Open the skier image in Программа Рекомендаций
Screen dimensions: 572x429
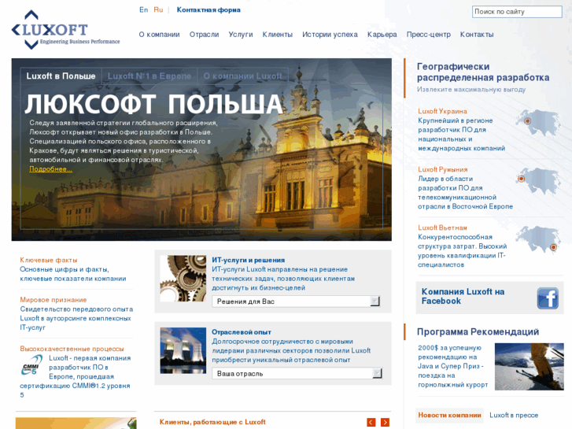529,367
